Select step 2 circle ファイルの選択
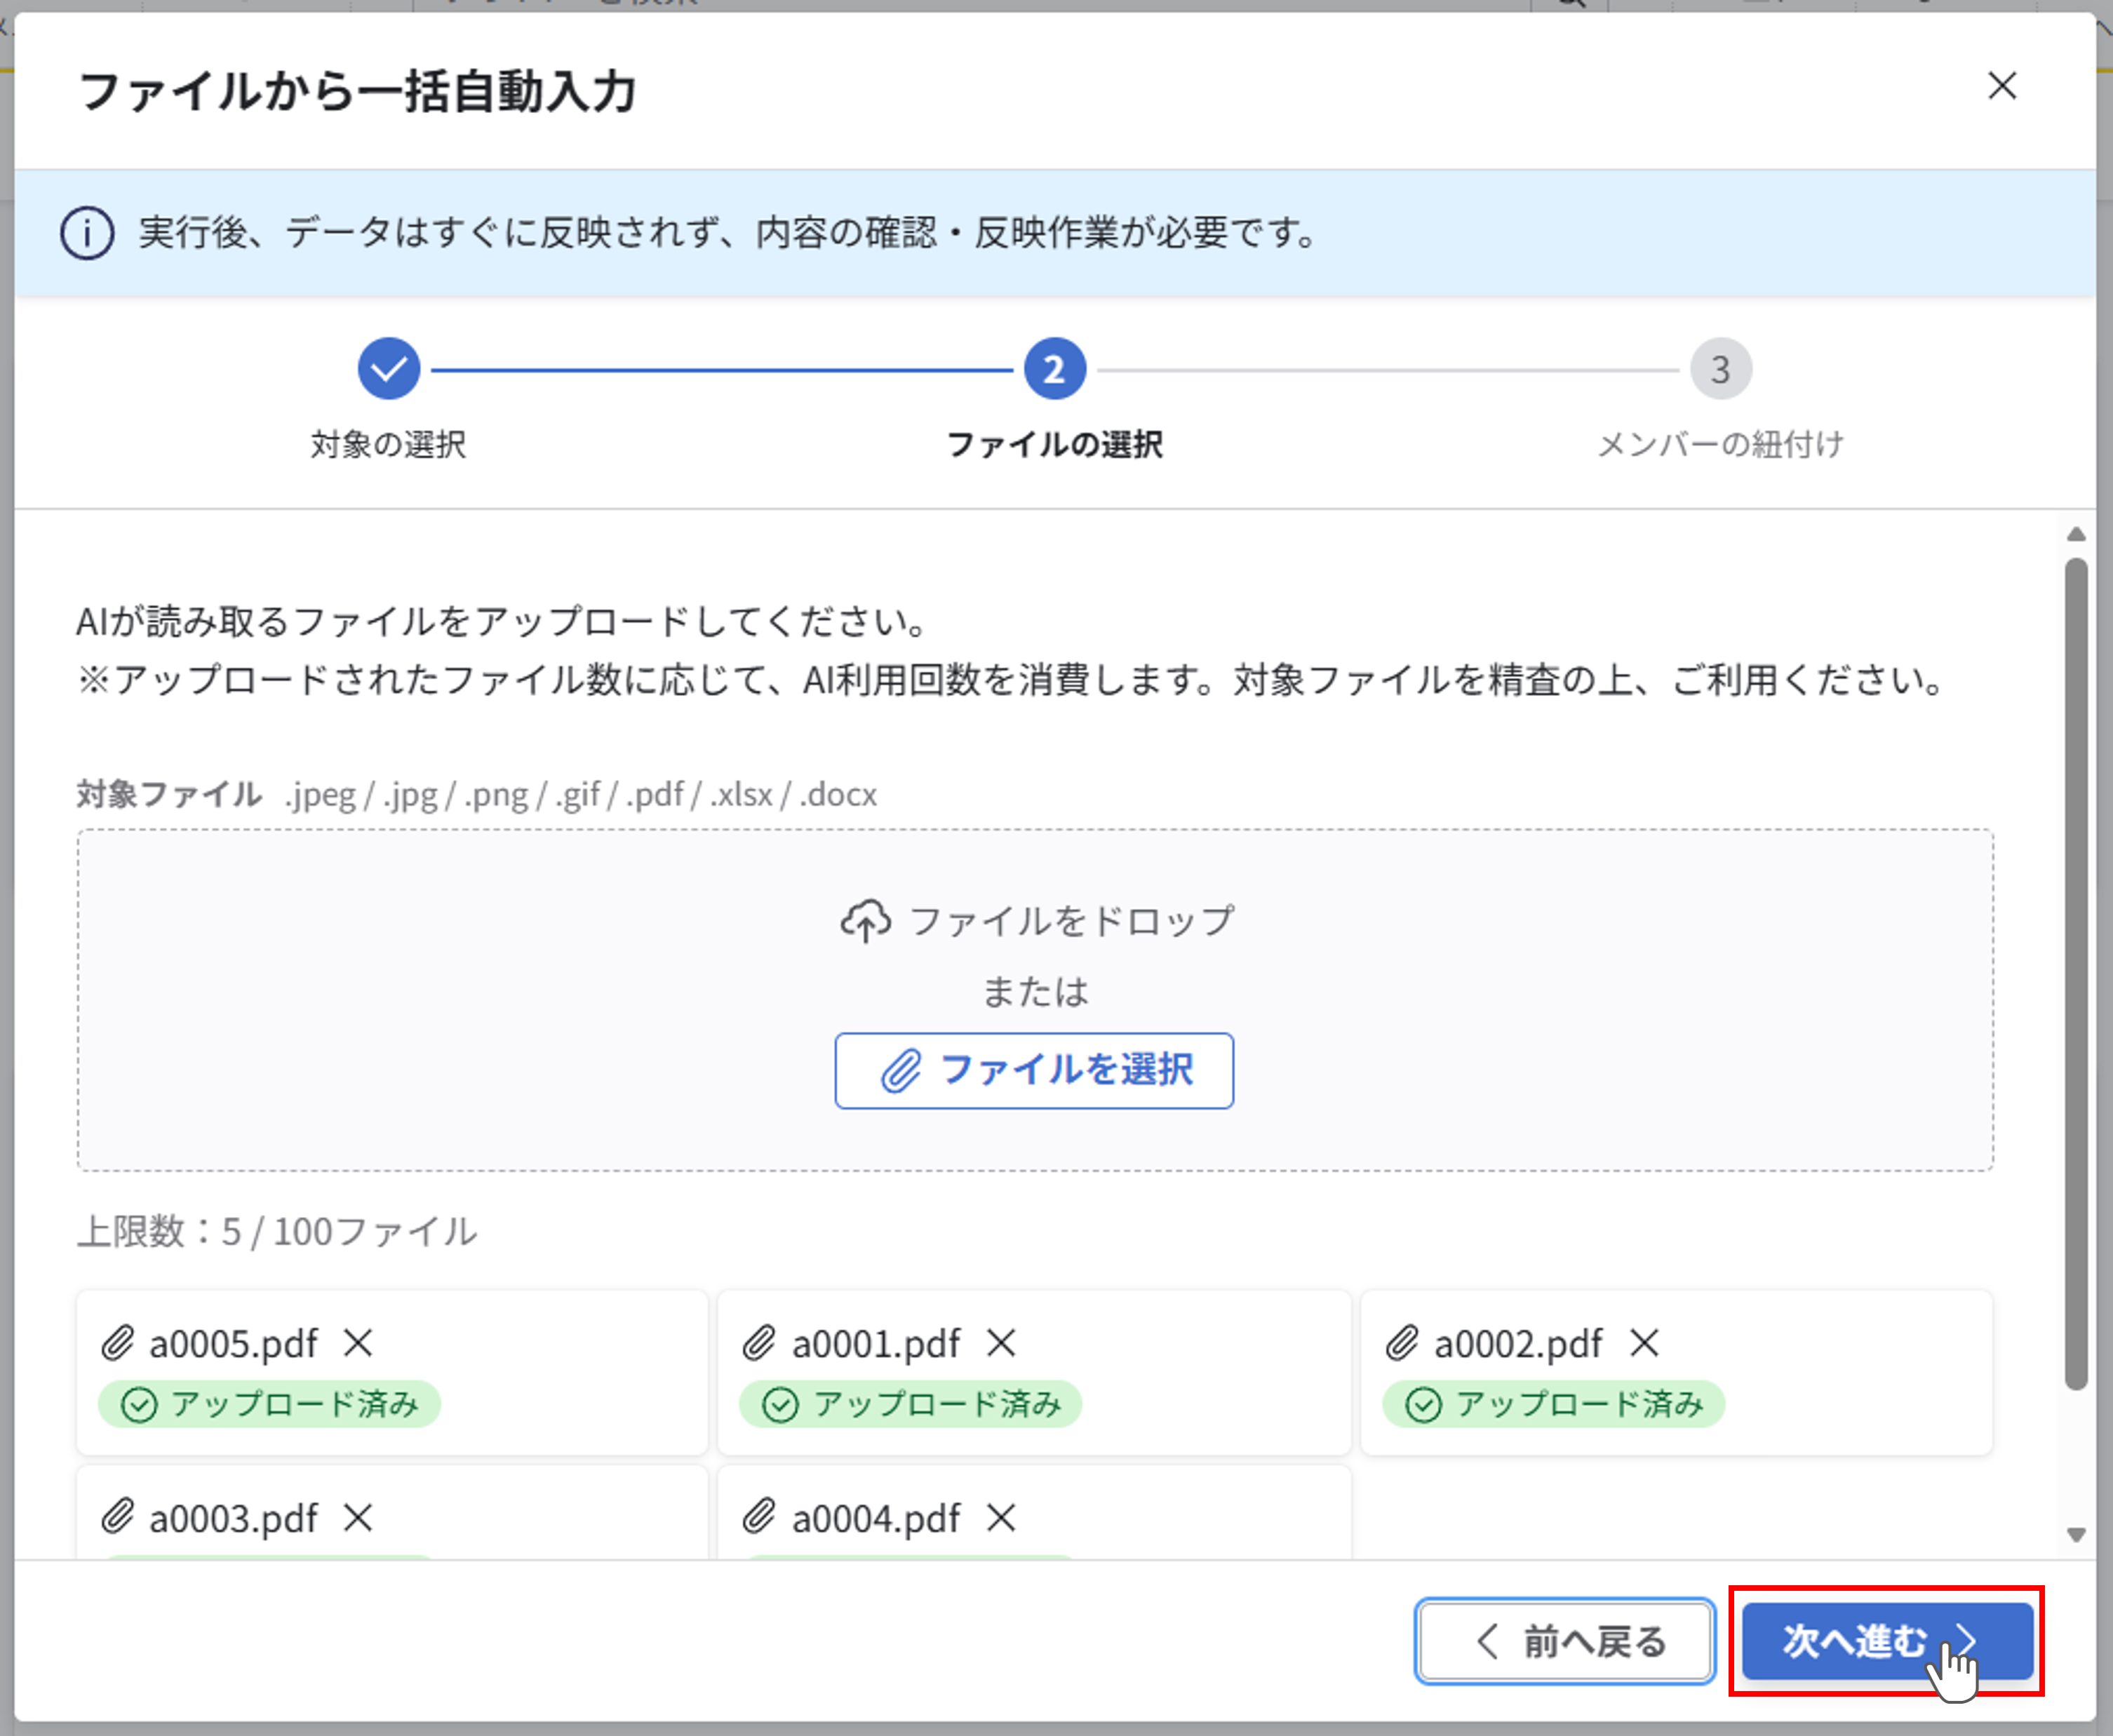The image size is (2113, 1736). point(1054,369)
